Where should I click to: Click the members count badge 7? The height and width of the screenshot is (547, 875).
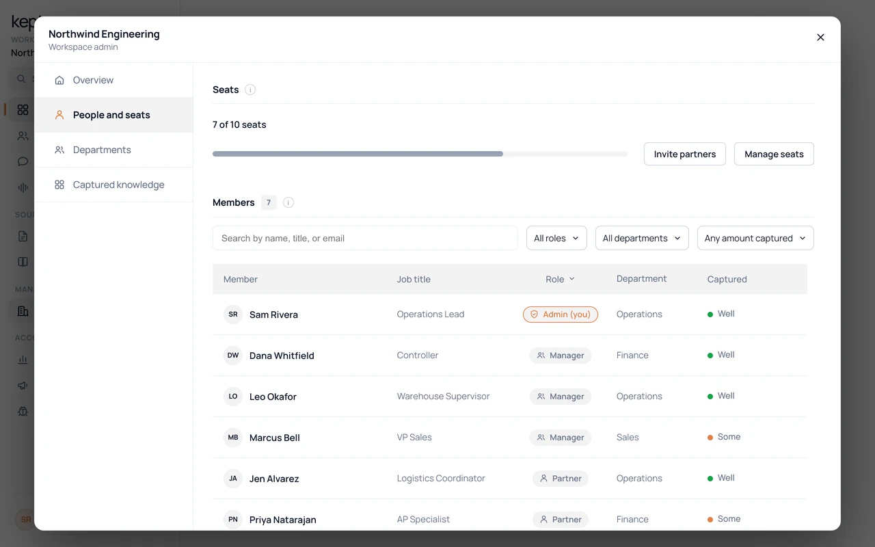point(269,202)
